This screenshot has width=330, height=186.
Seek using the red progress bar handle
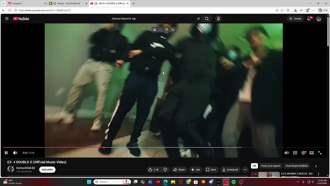(x=104, y=148)
